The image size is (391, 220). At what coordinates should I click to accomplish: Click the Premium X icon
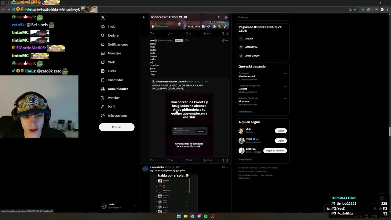(103, 98)
